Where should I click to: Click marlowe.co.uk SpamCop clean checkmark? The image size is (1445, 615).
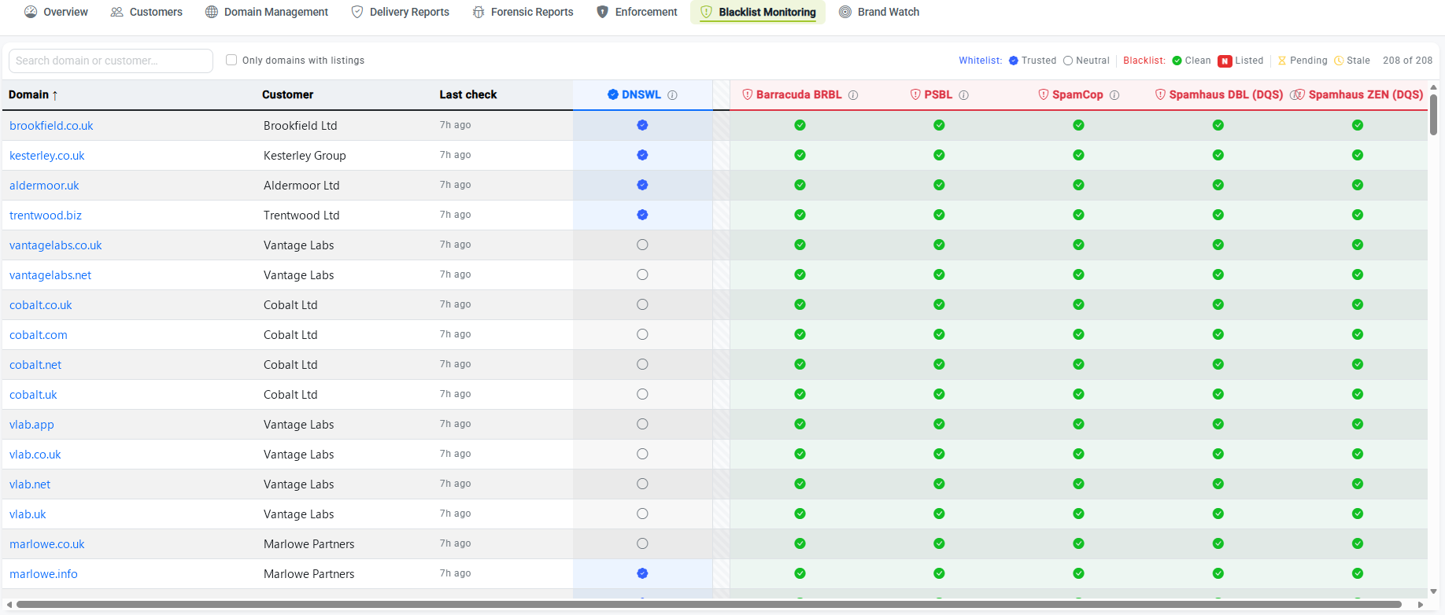click(x=1078, y=543)
